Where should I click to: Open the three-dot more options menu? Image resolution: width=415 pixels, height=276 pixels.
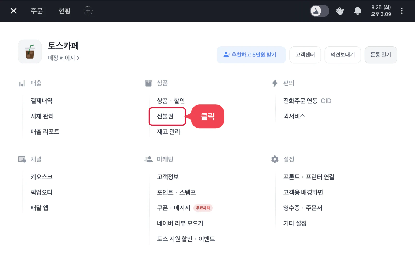pos(402,11)
